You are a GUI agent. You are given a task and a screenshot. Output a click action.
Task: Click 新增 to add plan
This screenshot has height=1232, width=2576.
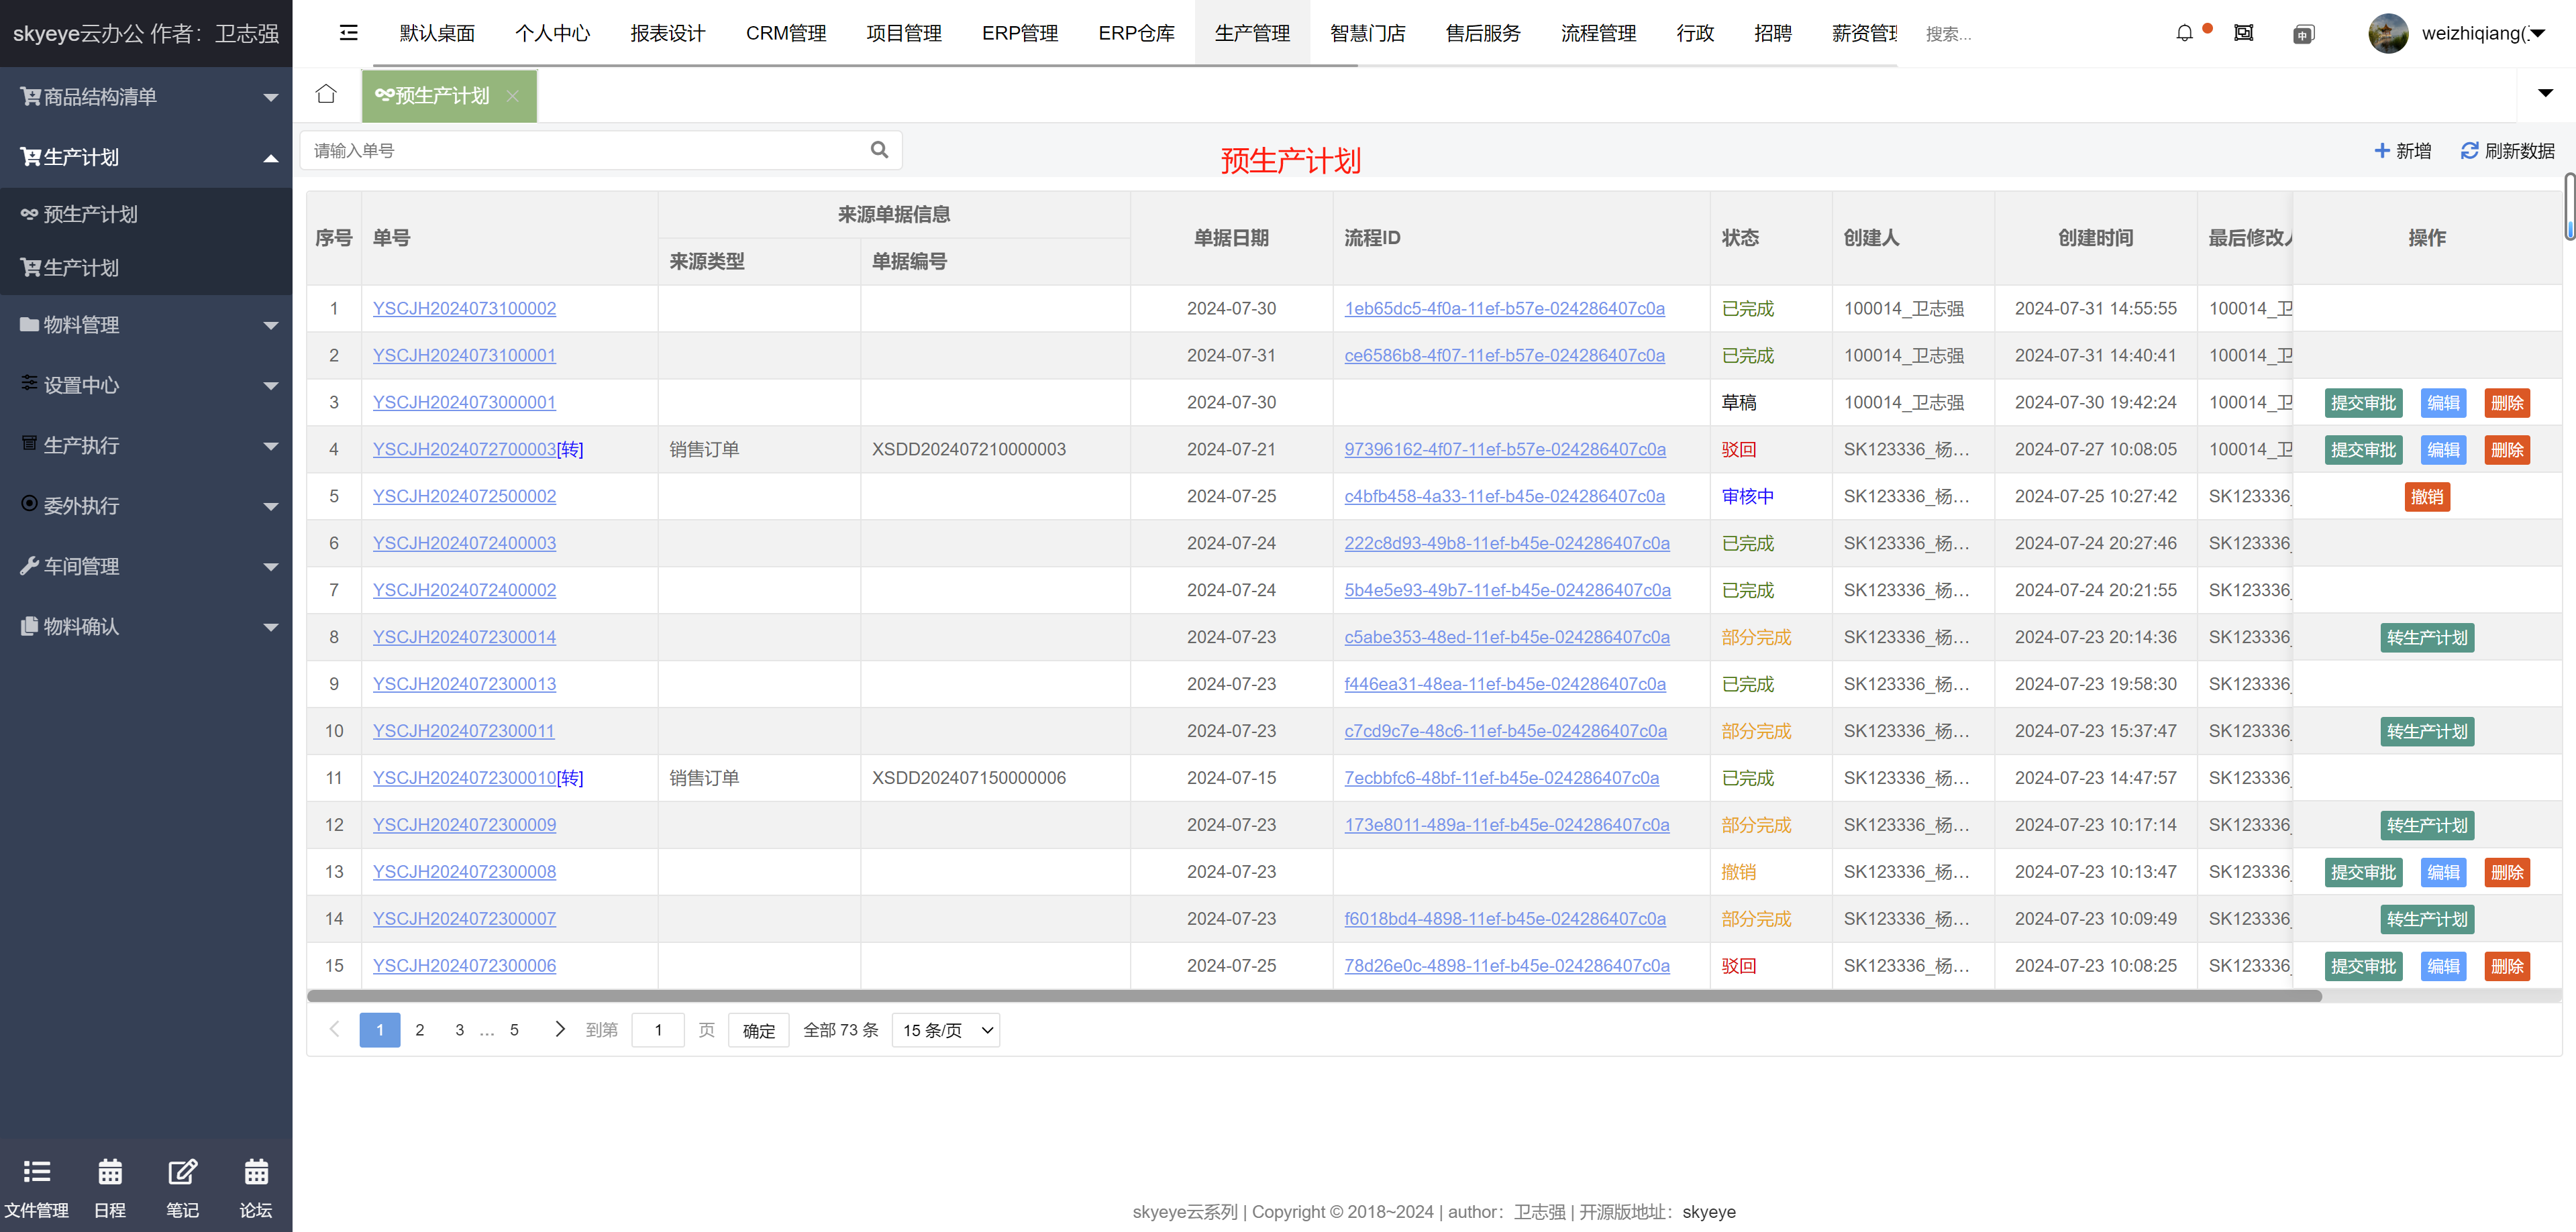point(2402,150)
